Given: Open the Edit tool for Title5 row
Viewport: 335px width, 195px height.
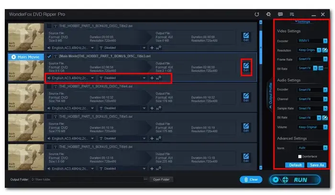Looking at the screenshot, I should (246, 127).
